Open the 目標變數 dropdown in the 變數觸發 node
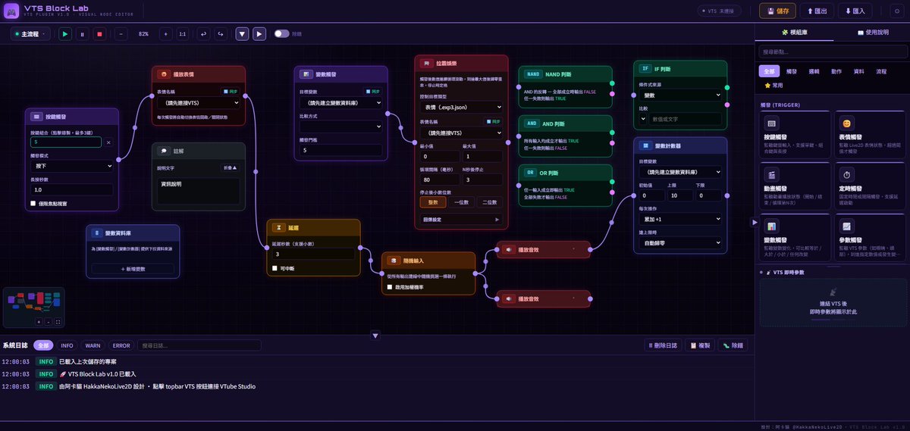 (x=341, y=102)
